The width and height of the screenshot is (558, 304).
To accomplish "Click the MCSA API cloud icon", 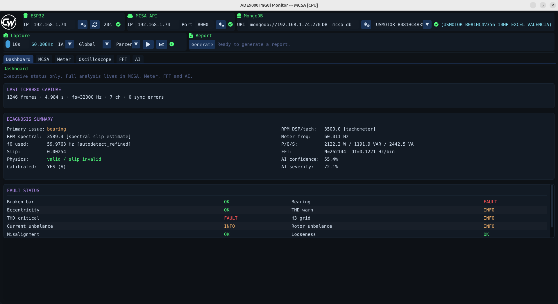I will (130, 16).
